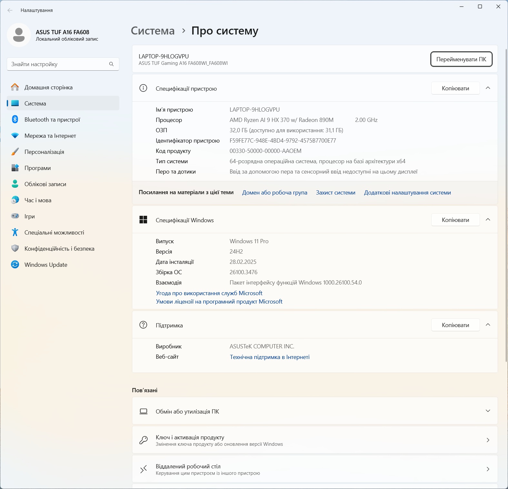
Task: Collapse the Специфікації Windows section chevron
Action: tap(488, 220)
